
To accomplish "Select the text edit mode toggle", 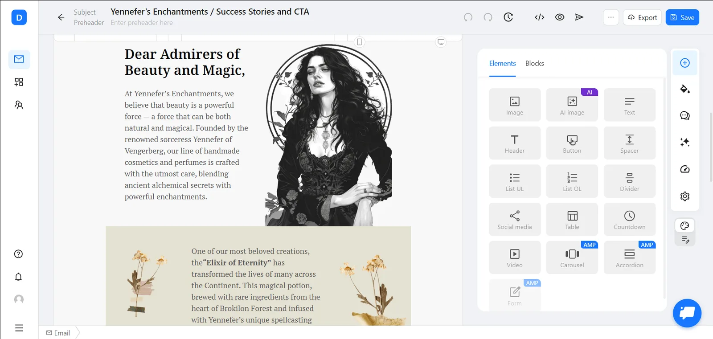I will 685,240.
